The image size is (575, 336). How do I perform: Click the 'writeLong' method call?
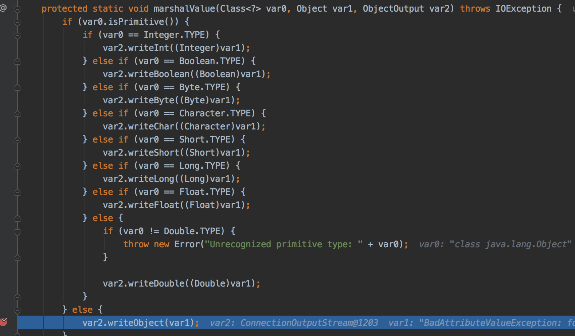[151, 179]
